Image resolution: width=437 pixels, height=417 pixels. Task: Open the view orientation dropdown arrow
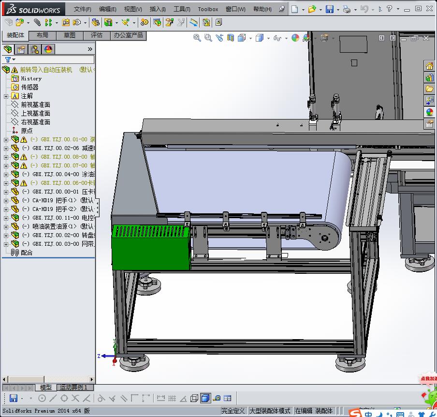(251, 38)
